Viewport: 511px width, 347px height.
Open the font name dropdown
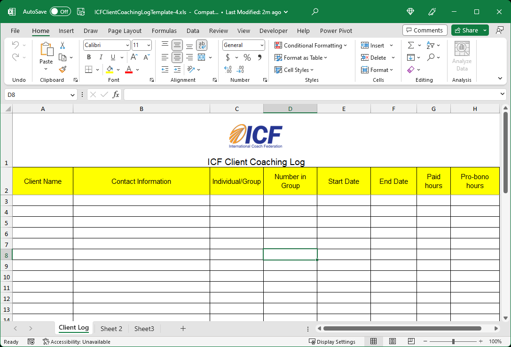[x=127, y=46]
